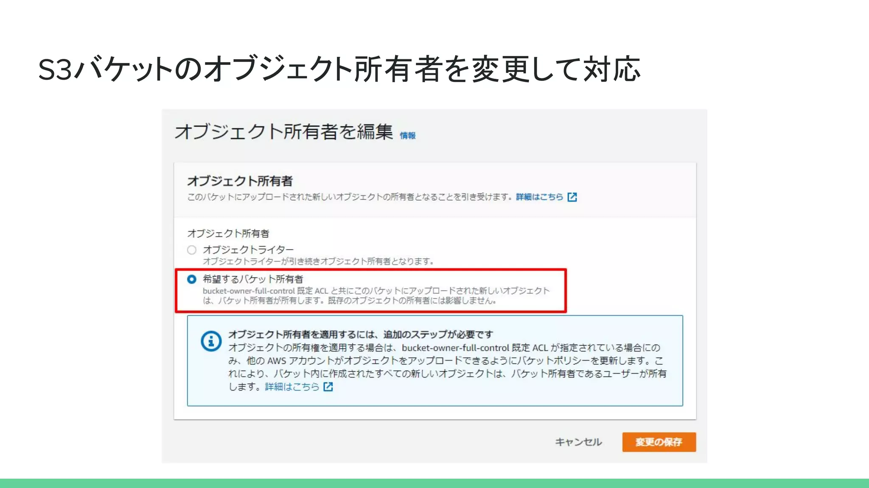Click the info box title 追加のステップが必要です
The image size is (869, 488).
pyautogui.click(x=361, y=335)
